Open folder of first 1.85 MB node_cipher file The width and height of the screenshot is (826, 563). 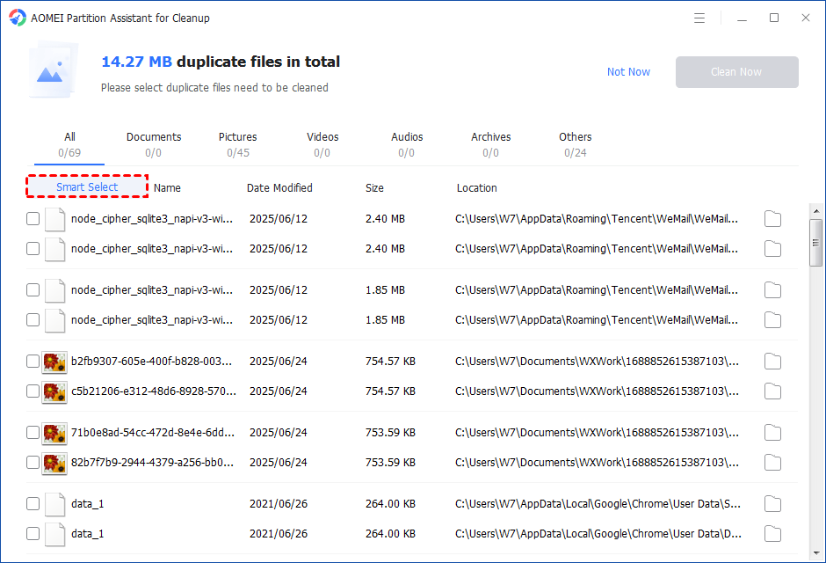tap(772, 290)
